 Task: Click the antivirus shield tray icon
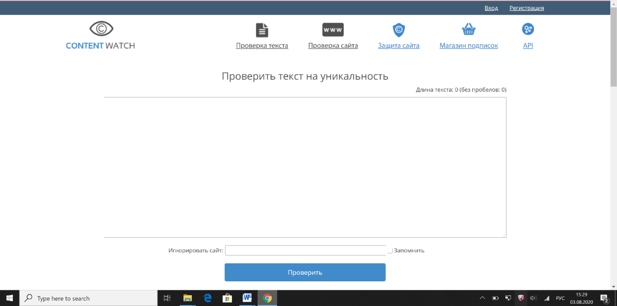tap(521, 298)
